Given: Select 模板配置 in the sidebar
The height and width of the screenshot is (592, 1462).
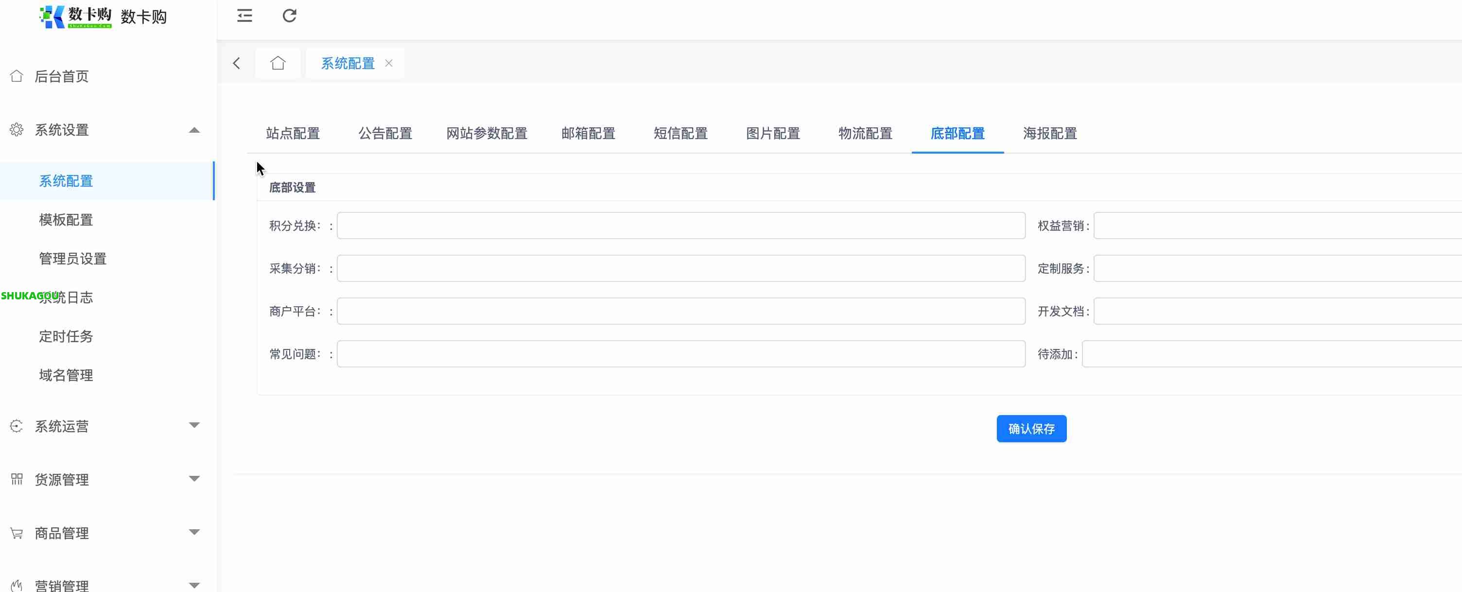Looking at the screenshot, I should pos(66,220).
